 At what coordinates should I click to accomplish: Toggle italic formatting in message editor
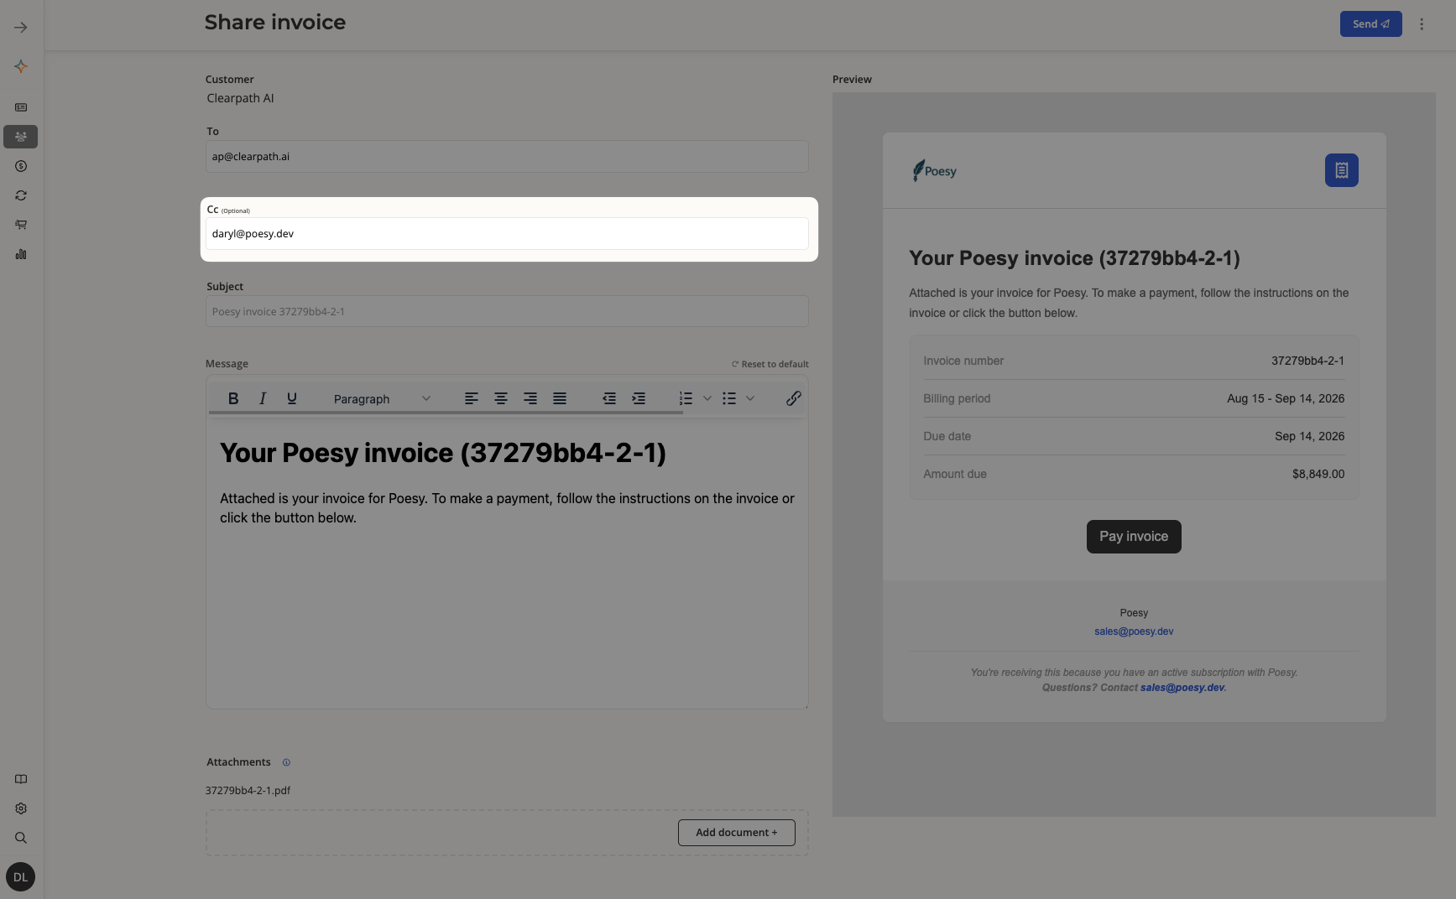point(263,398)
